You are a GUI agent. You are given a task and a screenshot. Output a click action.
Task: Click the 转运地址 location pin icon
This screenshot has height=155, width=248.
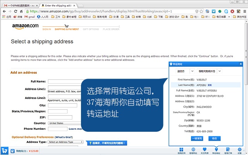pyautogui.click(x=216, y=150)
